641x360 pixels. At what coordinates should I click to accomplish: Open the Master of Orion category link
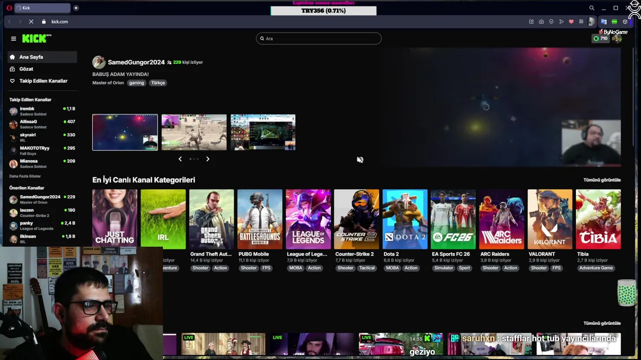108,83
